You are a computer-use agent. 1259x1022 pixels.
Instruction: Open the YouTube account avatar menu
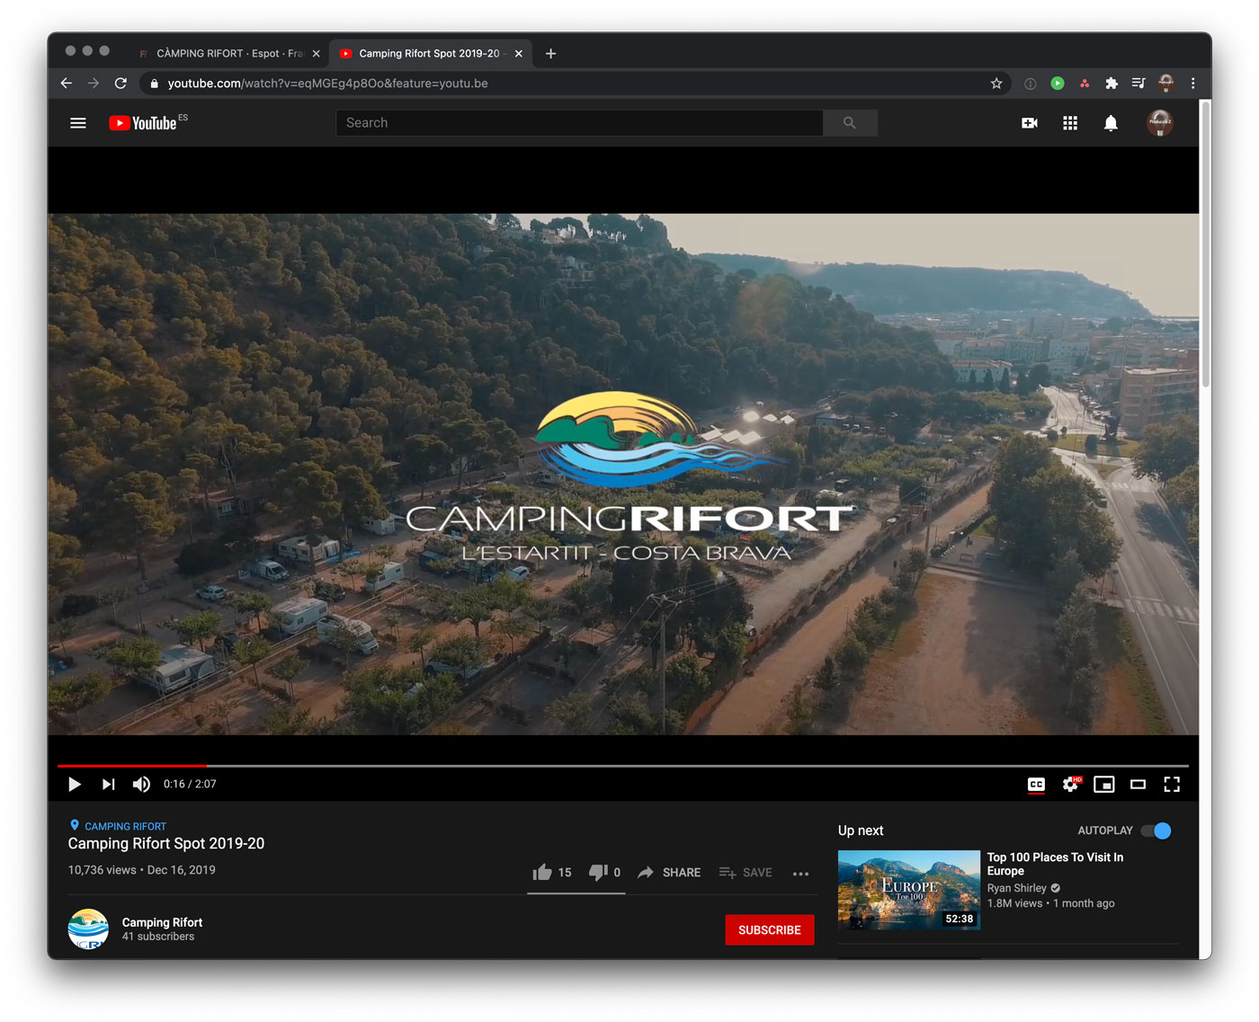pos(1160,123)
